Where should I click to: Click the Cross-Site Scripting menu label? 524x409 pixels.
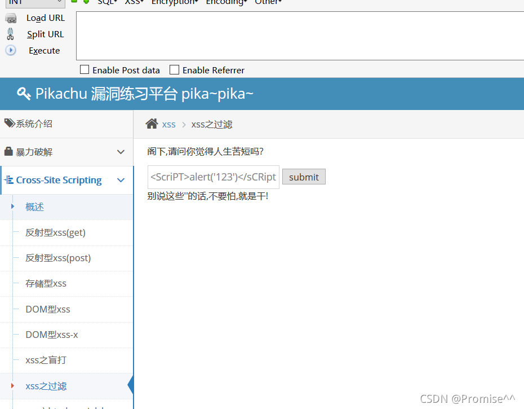click(x=59, y=180)
